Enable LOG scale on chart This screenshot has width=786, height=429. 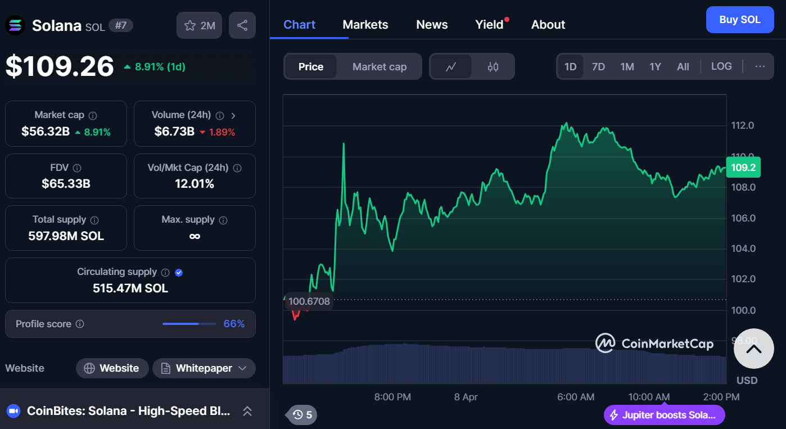tap(721, 66)
